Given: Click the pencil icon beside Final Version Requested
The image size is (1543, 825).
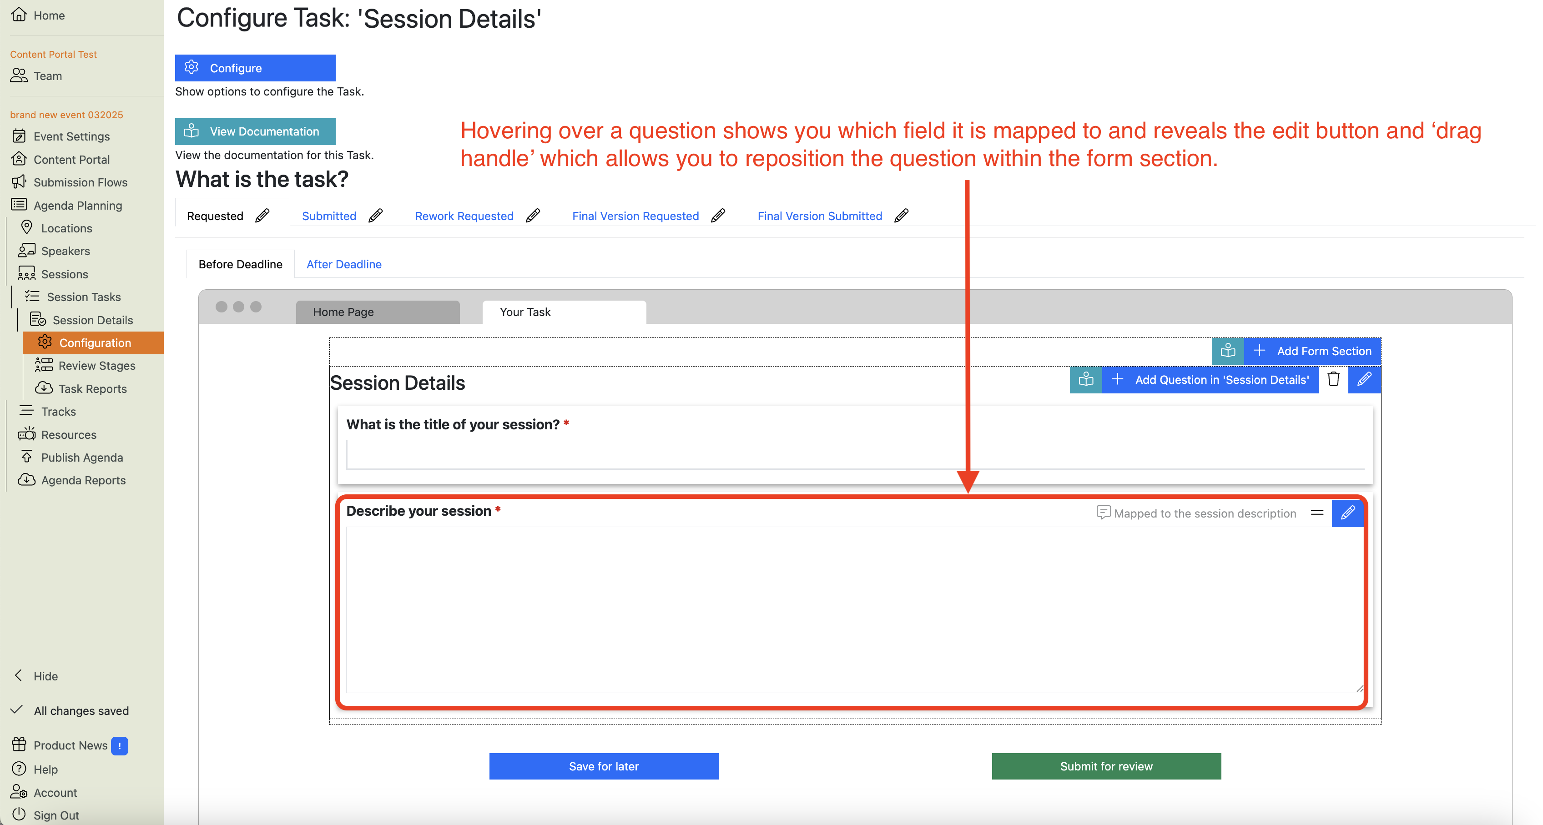Looking at the screenshot, I should [x=718, y=216].
